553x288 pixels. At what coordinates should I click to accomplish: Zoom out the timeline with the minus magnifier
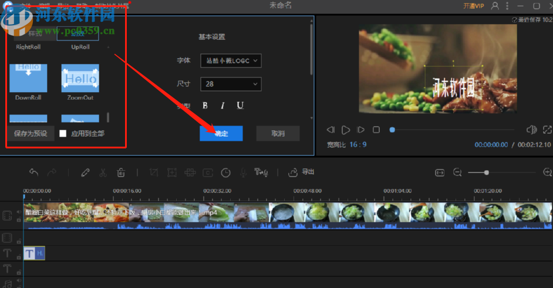[x=457, y=172]
